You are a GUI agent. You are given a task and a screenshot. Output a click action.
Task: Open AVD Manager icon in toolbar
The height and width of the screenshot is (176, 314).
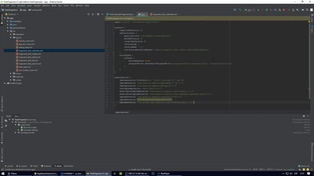(293, 10)
